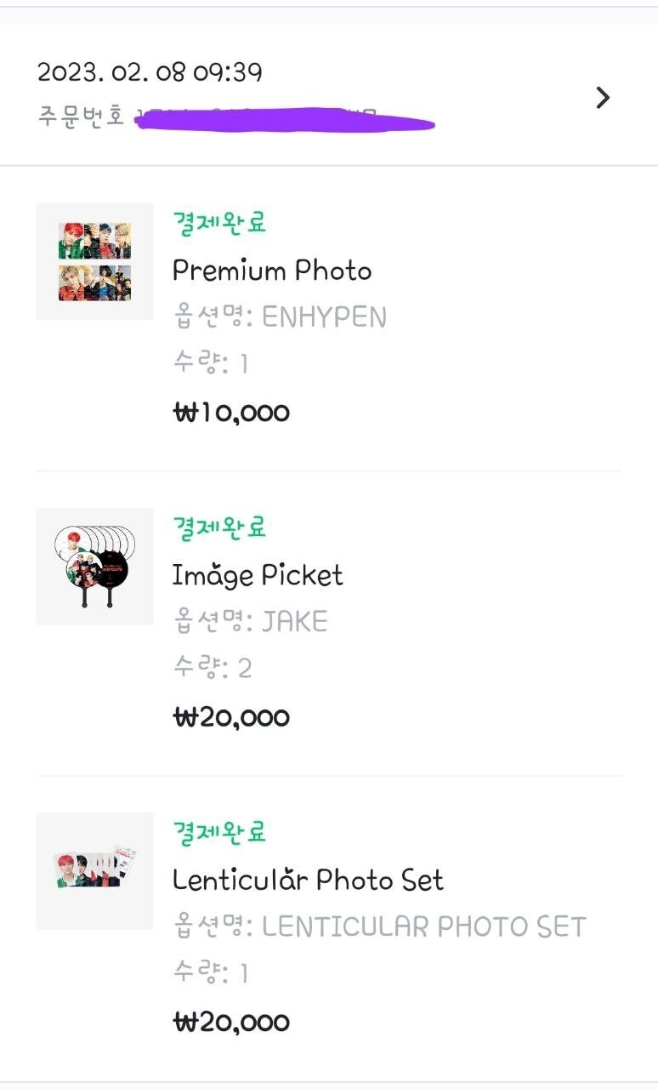This screenshot has height=1089, width=658.
Task: Tap 결제완료 status above Image Picket
Action: point(220,527)
